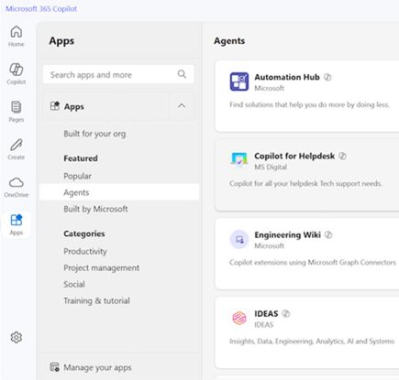Choose the Training & tutorial category
Screen dimensions: 399x380
point(96,300)
